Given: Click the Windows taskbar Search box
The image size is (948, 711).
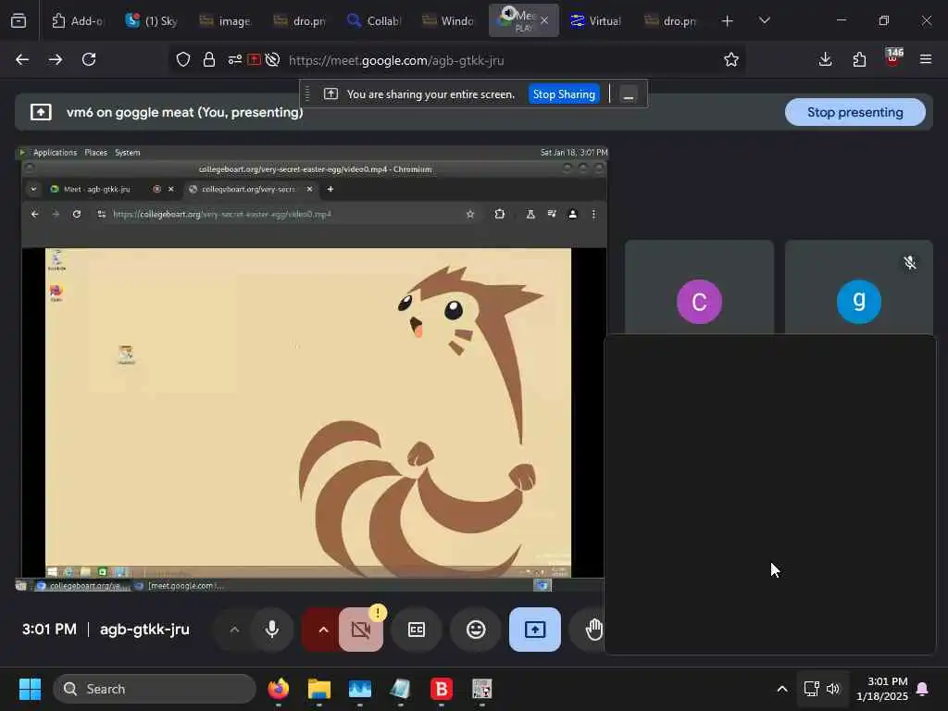Looking at the screenshot, I should coord(155,689).
